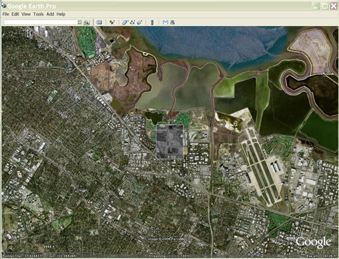The height and width of the screenshot is (259, 339).
Task: Click the Google Earth Pro title icon
Action: (3, 5)
